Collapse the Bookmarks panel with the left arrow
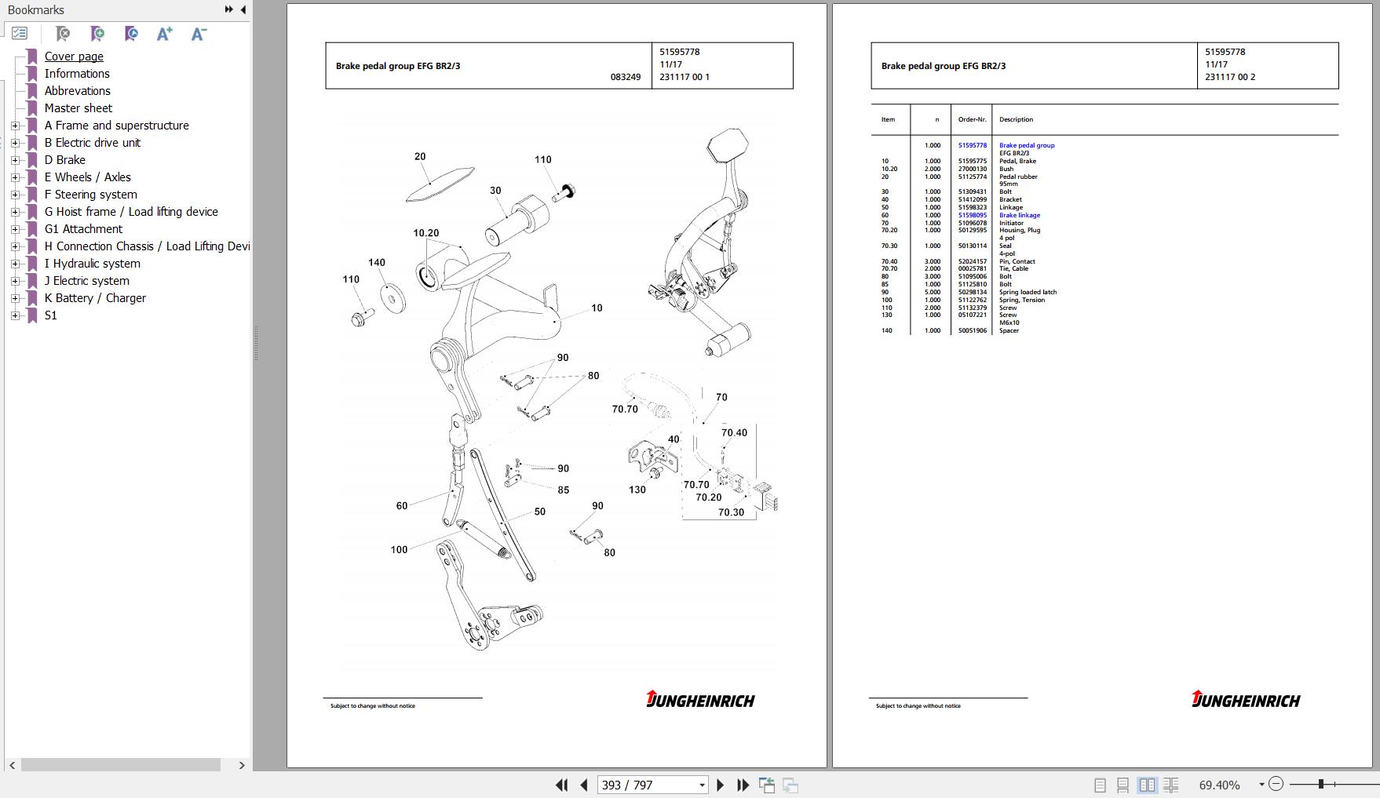The height and width of the screenshot is (798, 1380). [x=243, y=9]
